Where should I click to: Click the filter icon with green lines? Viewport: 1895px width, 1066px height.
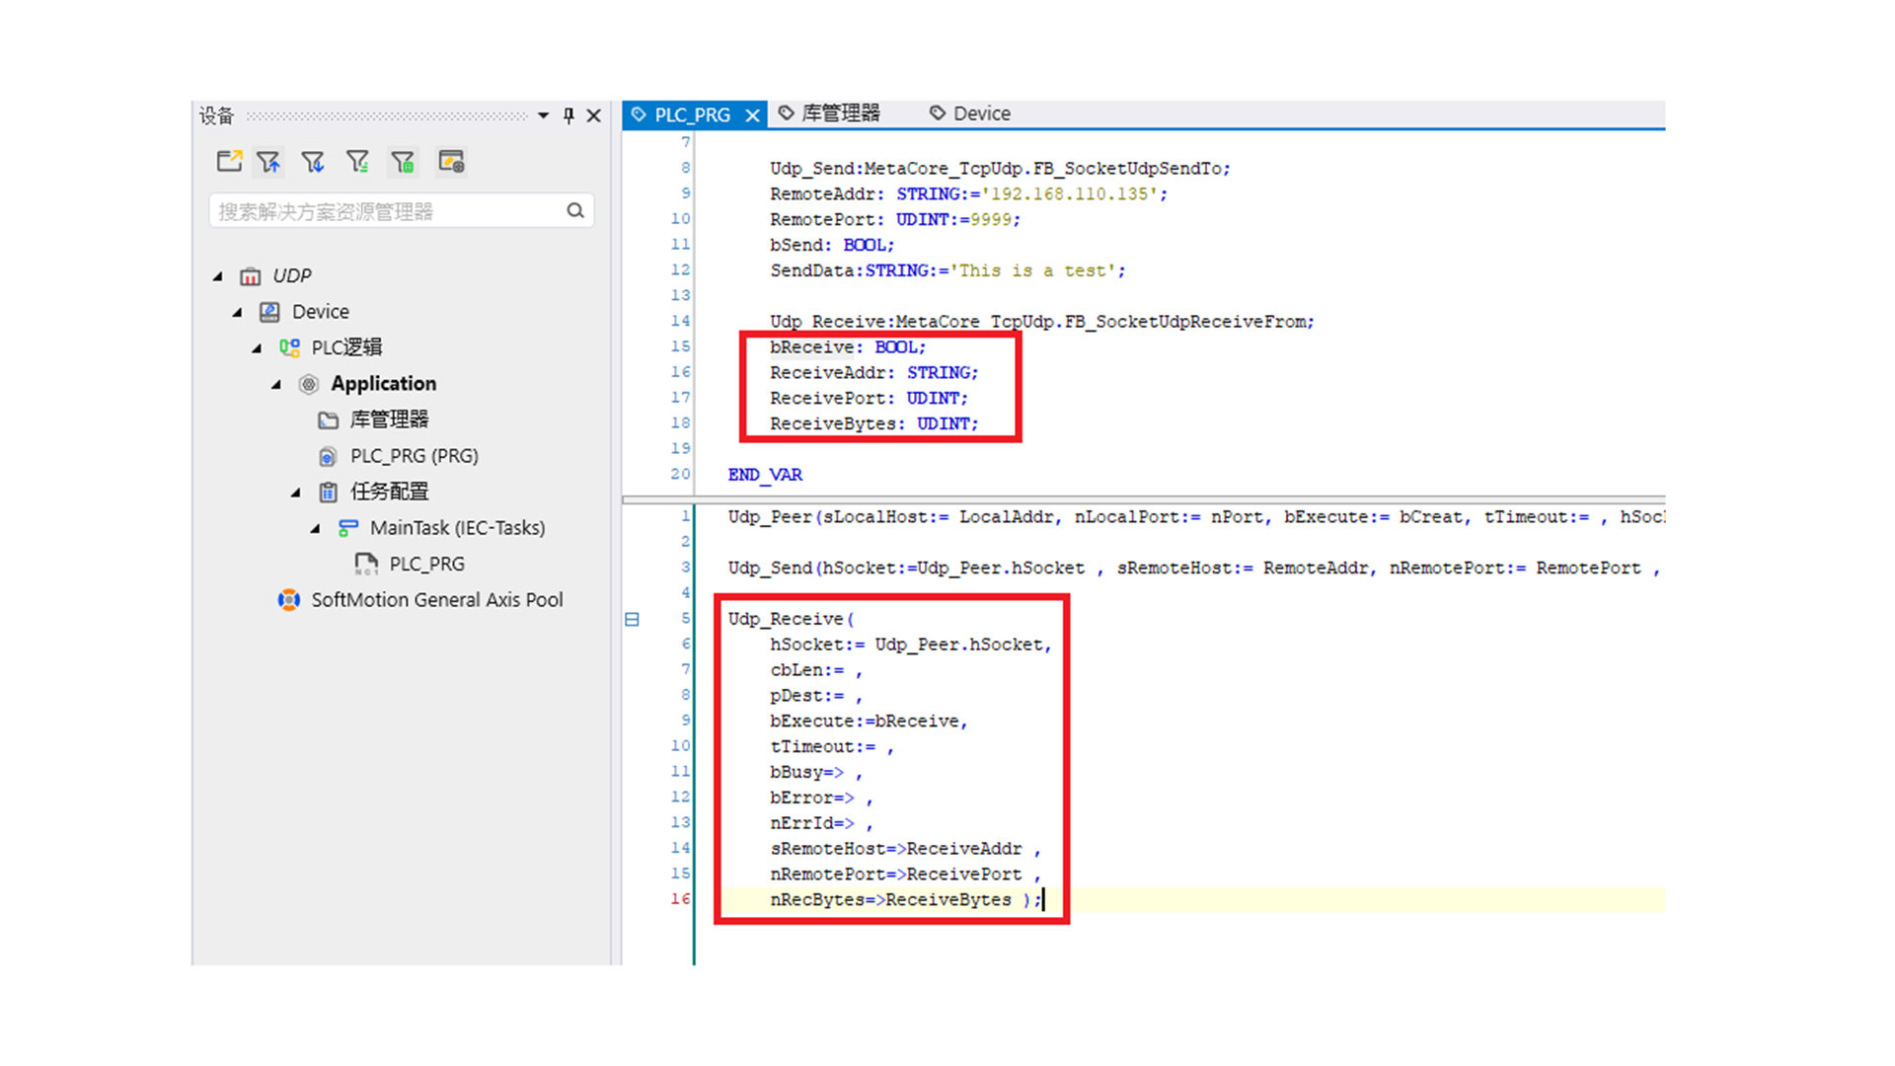(357, 162)
